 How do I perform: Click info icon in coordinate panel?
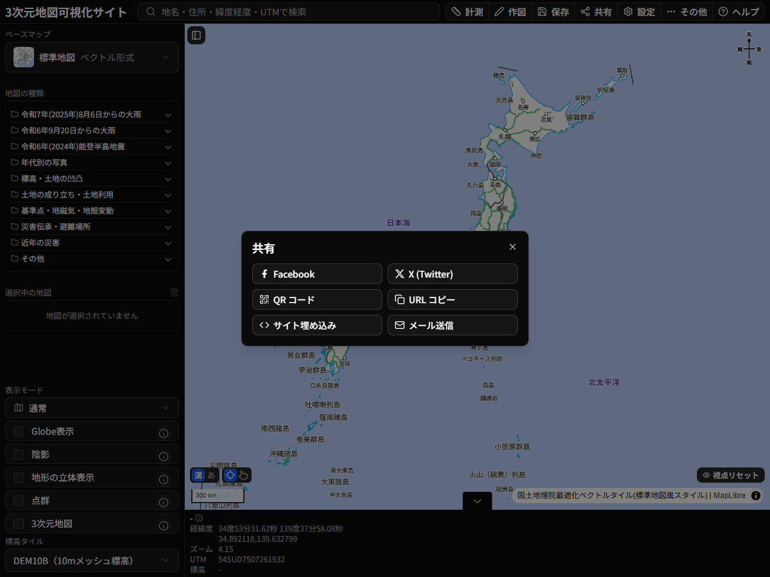click(199, 518)
